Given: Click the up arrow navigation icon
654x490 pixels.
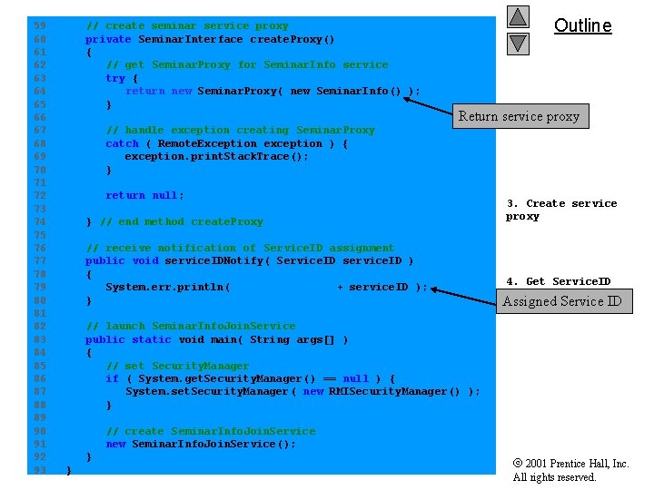Looking at the screenshot, I should (518, 16).
